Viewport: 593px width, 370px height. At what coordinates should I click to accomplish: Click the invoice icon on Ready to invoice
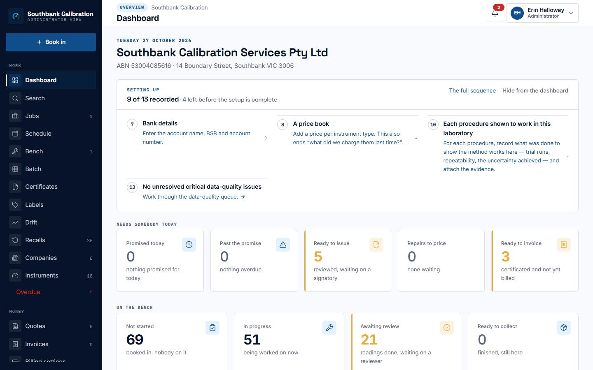tap(564, 245)
